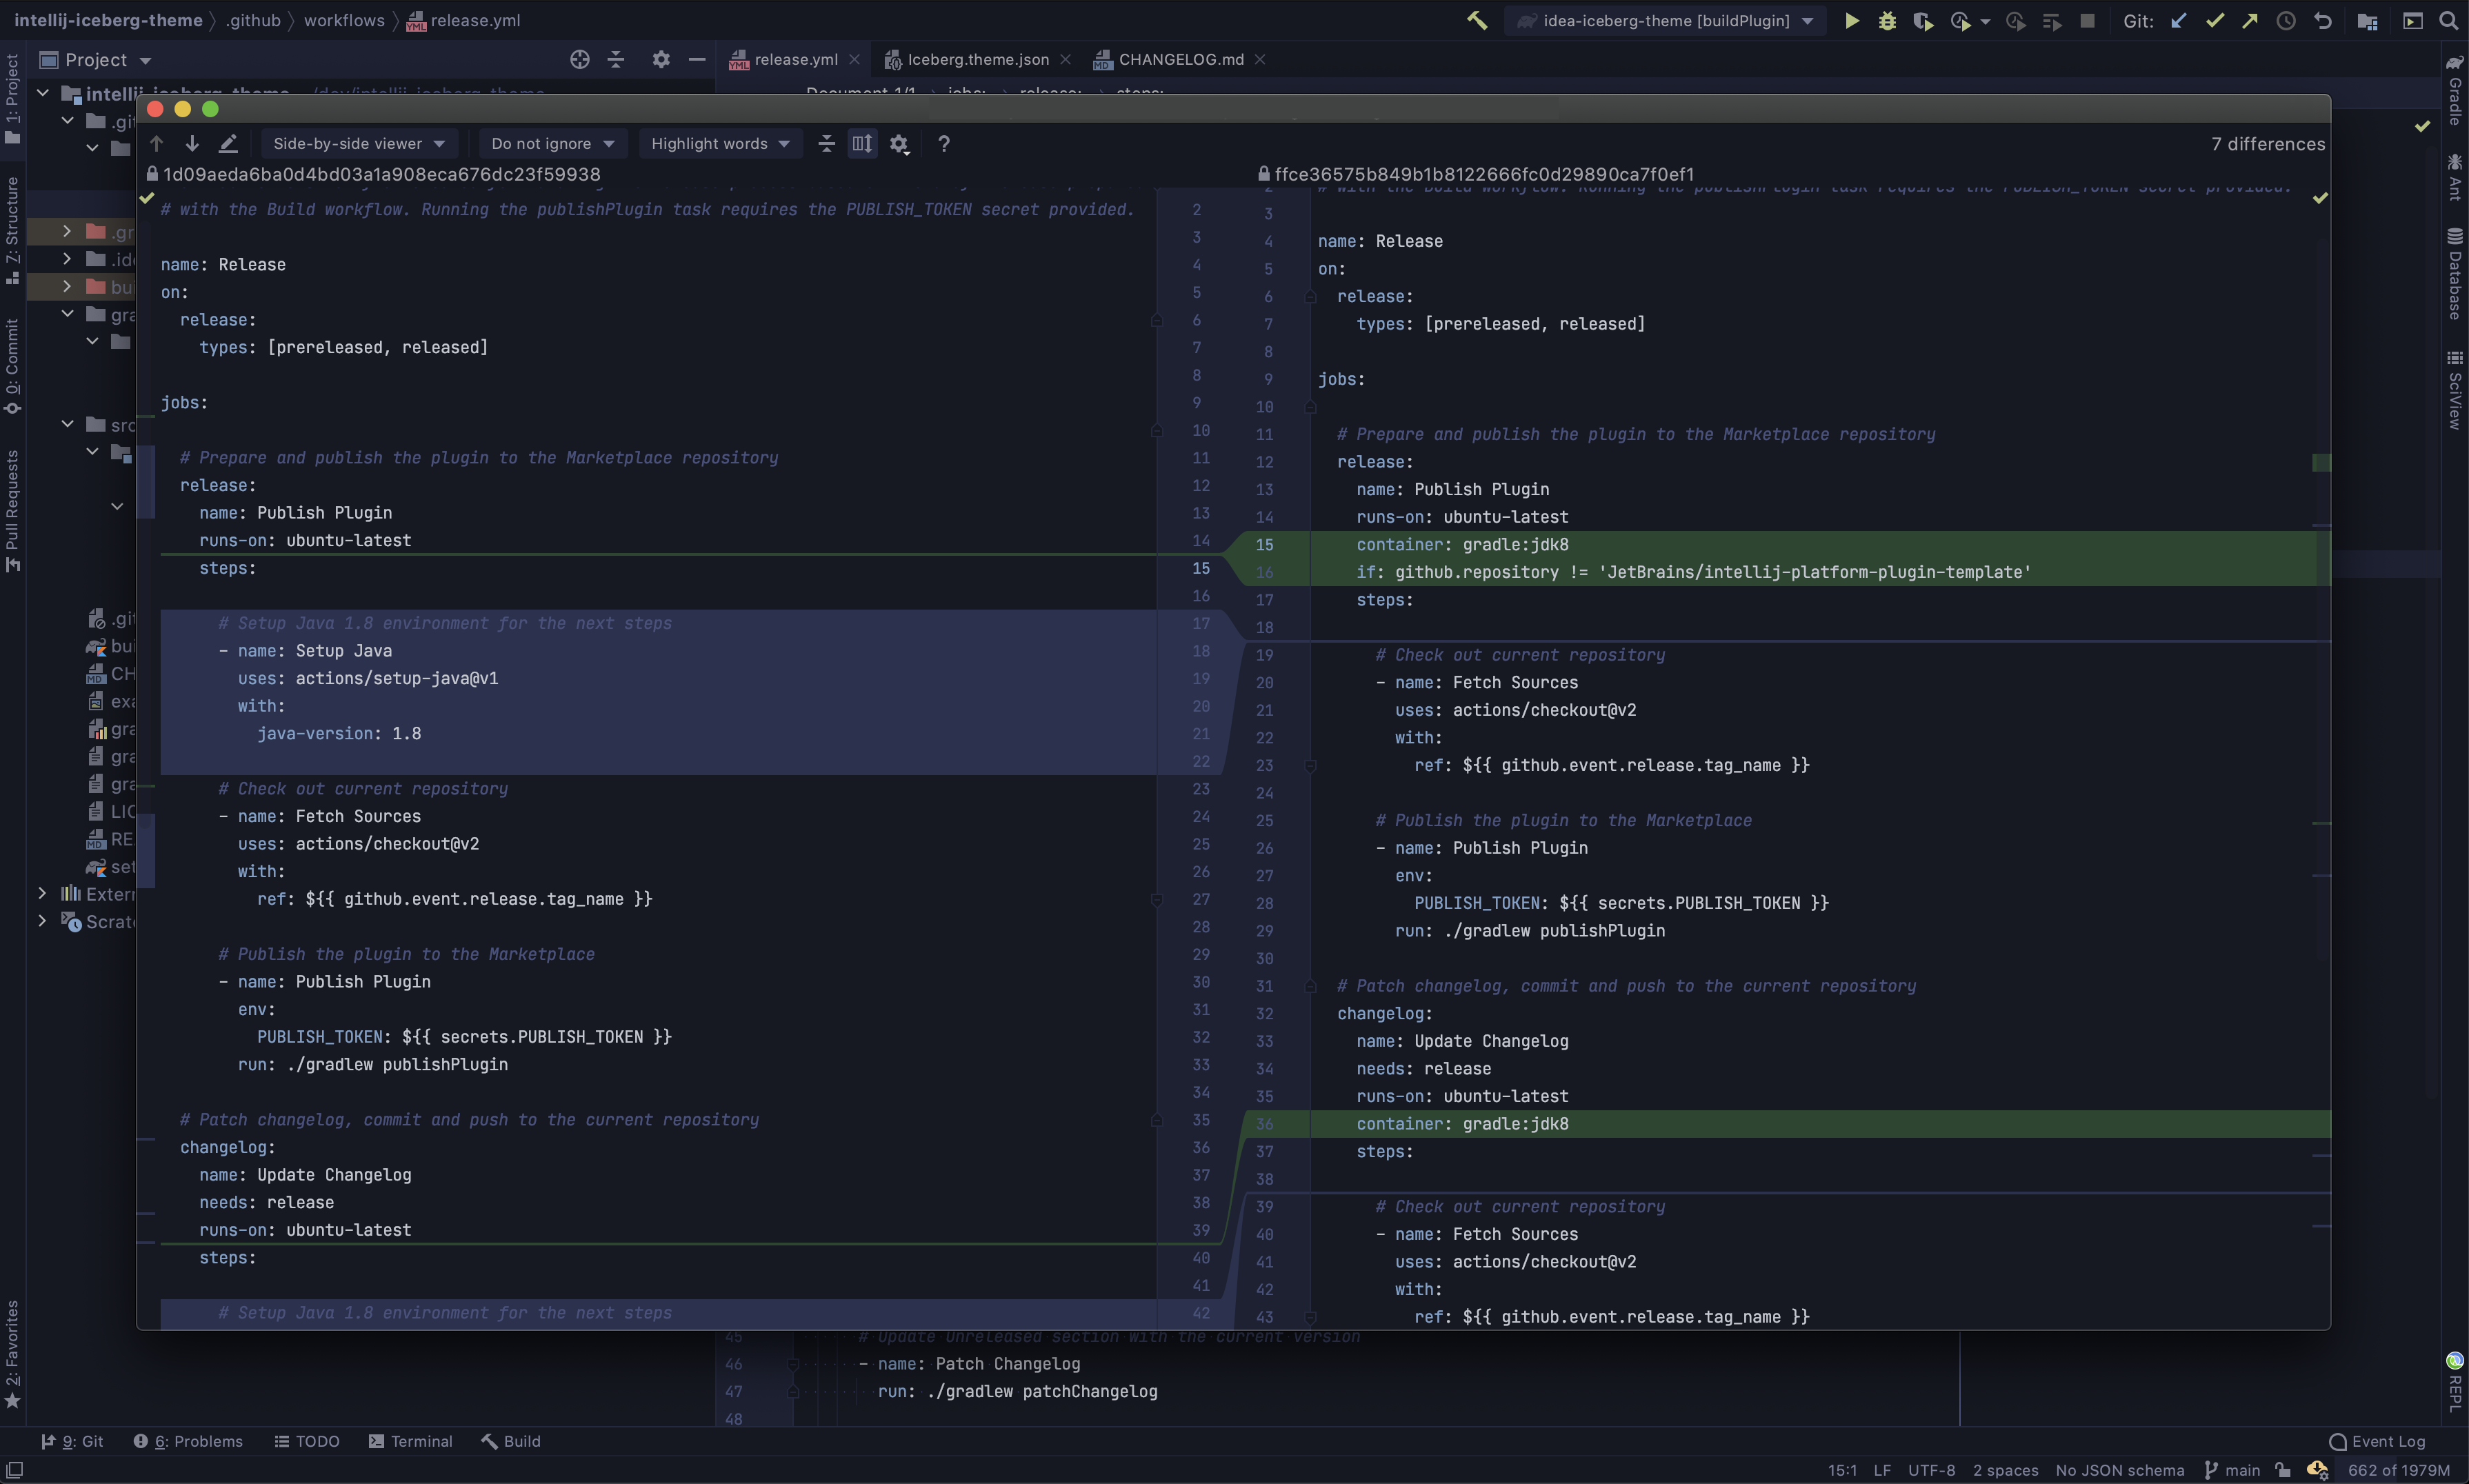Open the TODO tool window
Viewport: 2469px width, 1484px height.
pos(307,1441)
